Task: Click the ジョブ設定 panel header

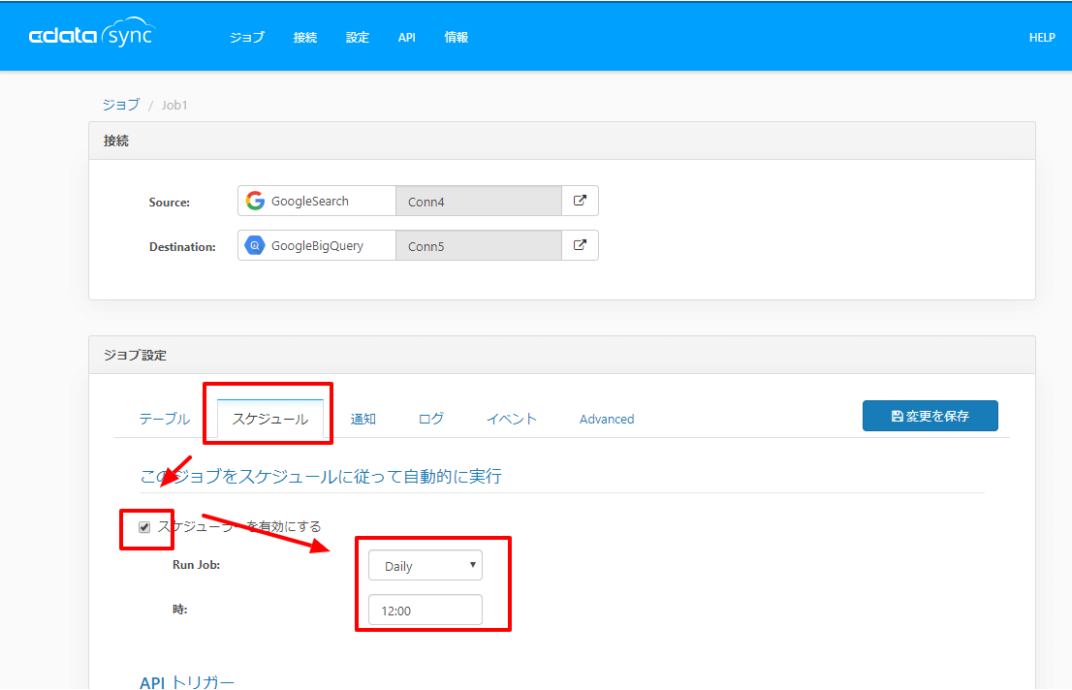Action: pos(562,355)
